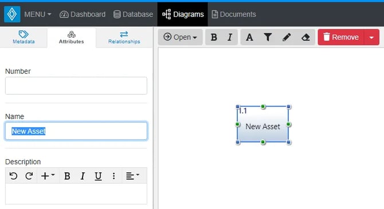Click the bottom-left blue resize handle
The height and width of the screenshot is (209, 384).
pos(237,142)
